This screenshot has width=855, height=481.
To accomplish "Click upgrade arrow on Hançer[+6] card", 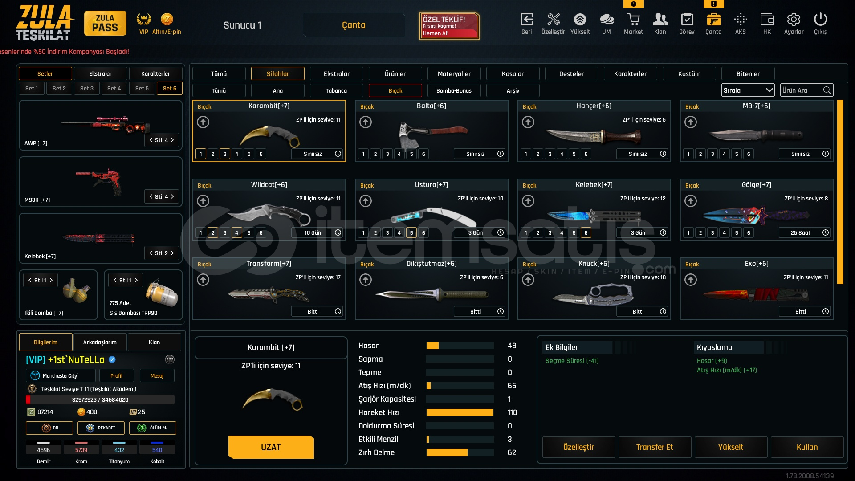I will point(528,122).
